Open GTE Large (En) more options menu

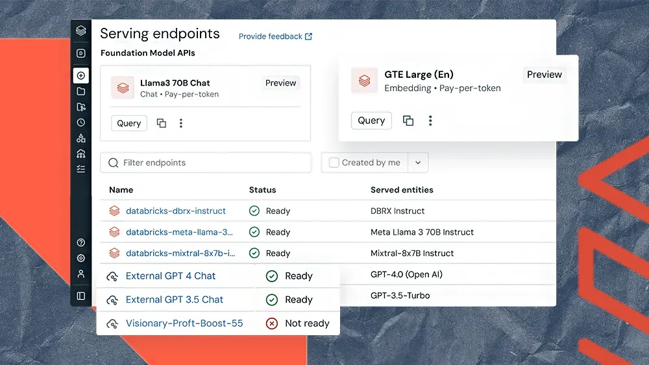pyautogui.click(x=430, y=121)
